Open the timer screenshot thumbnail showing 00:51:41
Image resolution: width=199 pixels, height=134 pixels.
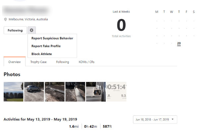tap(116, 92)
